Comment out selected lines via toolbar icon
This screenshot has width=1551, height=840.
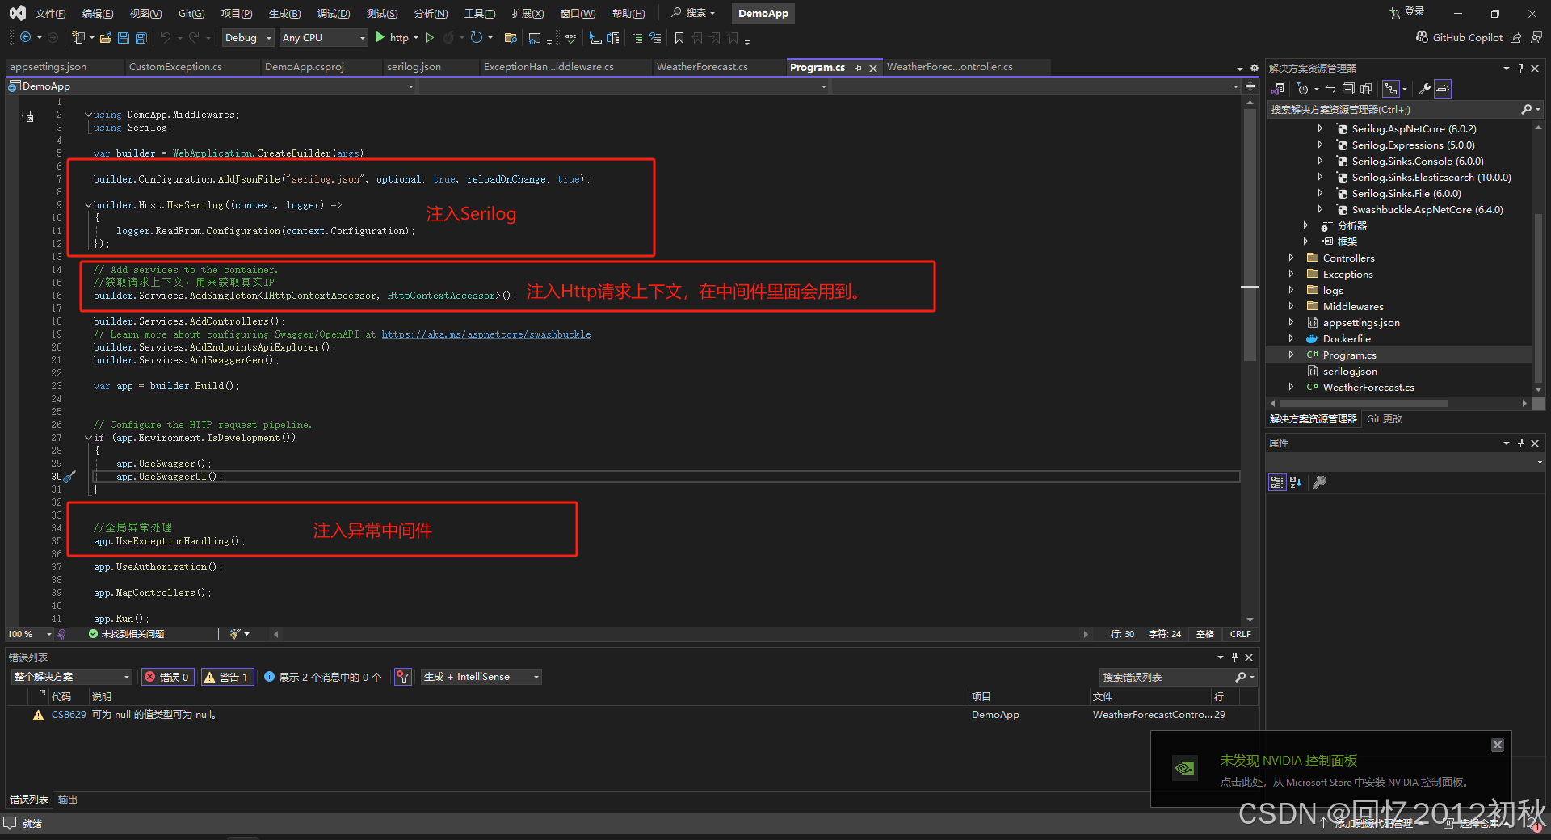tap(637, 38)
